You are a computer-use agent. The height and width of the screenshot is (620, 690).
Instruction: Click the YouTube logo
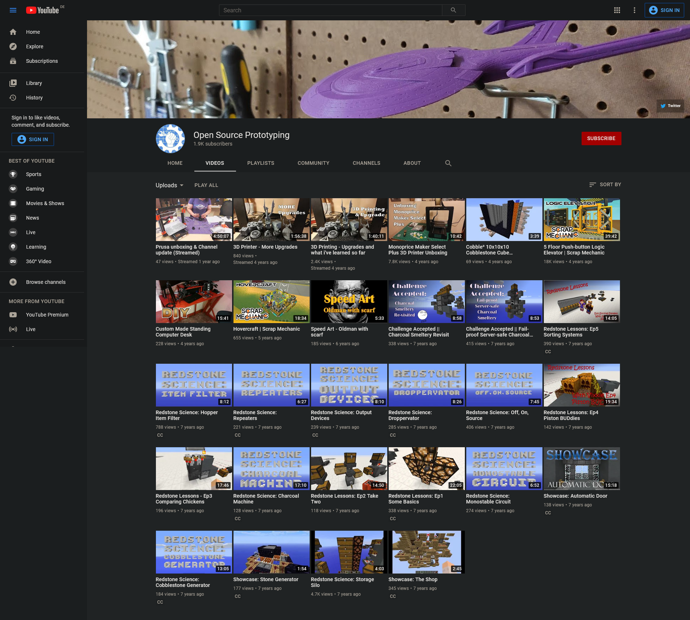point(42,10)
